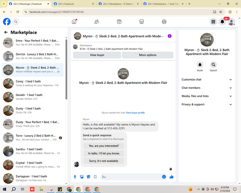Image resolution: width=241 pixels, height=193 pixels.
Task: Open Crystal's 1 bed 1 bath conversation
Action: tap(32, 165)
